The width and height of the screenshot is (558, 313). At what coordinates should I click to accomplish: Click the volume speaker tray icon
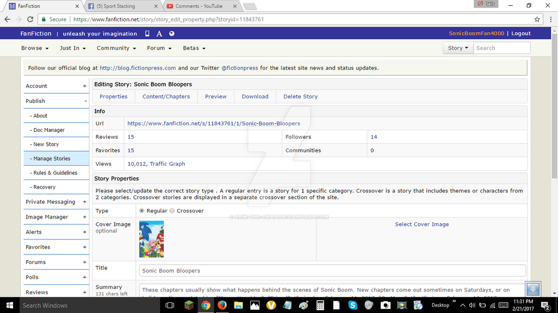(x=472, y=305)
